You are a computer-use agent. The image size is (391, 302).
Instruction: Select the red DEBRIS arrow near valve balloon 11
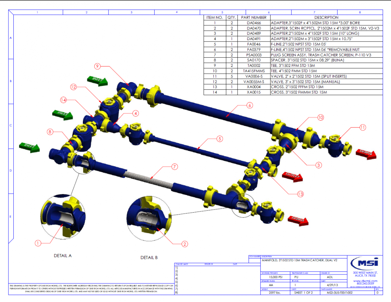click(365, 154)
